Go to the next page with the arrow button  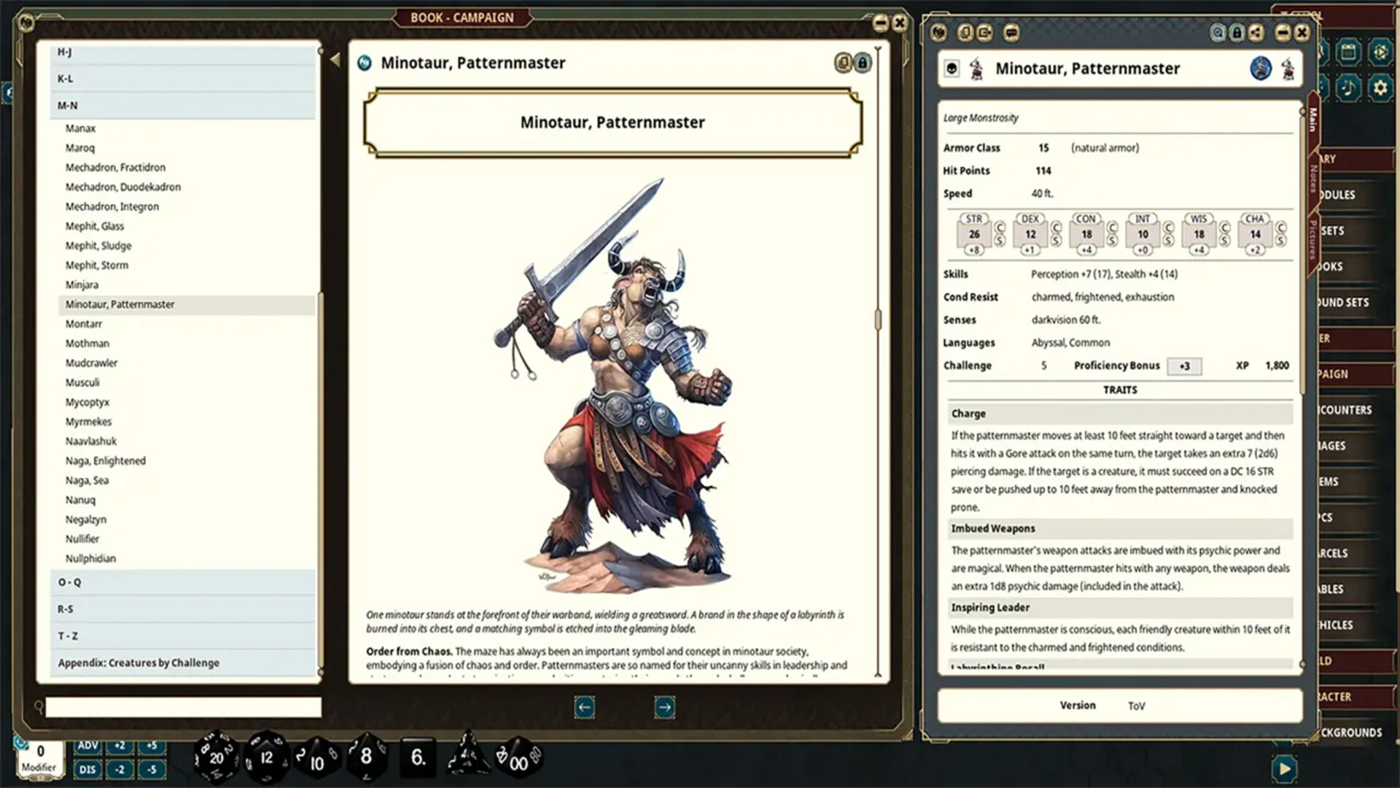pyautogui.click(x=664, y=708)
